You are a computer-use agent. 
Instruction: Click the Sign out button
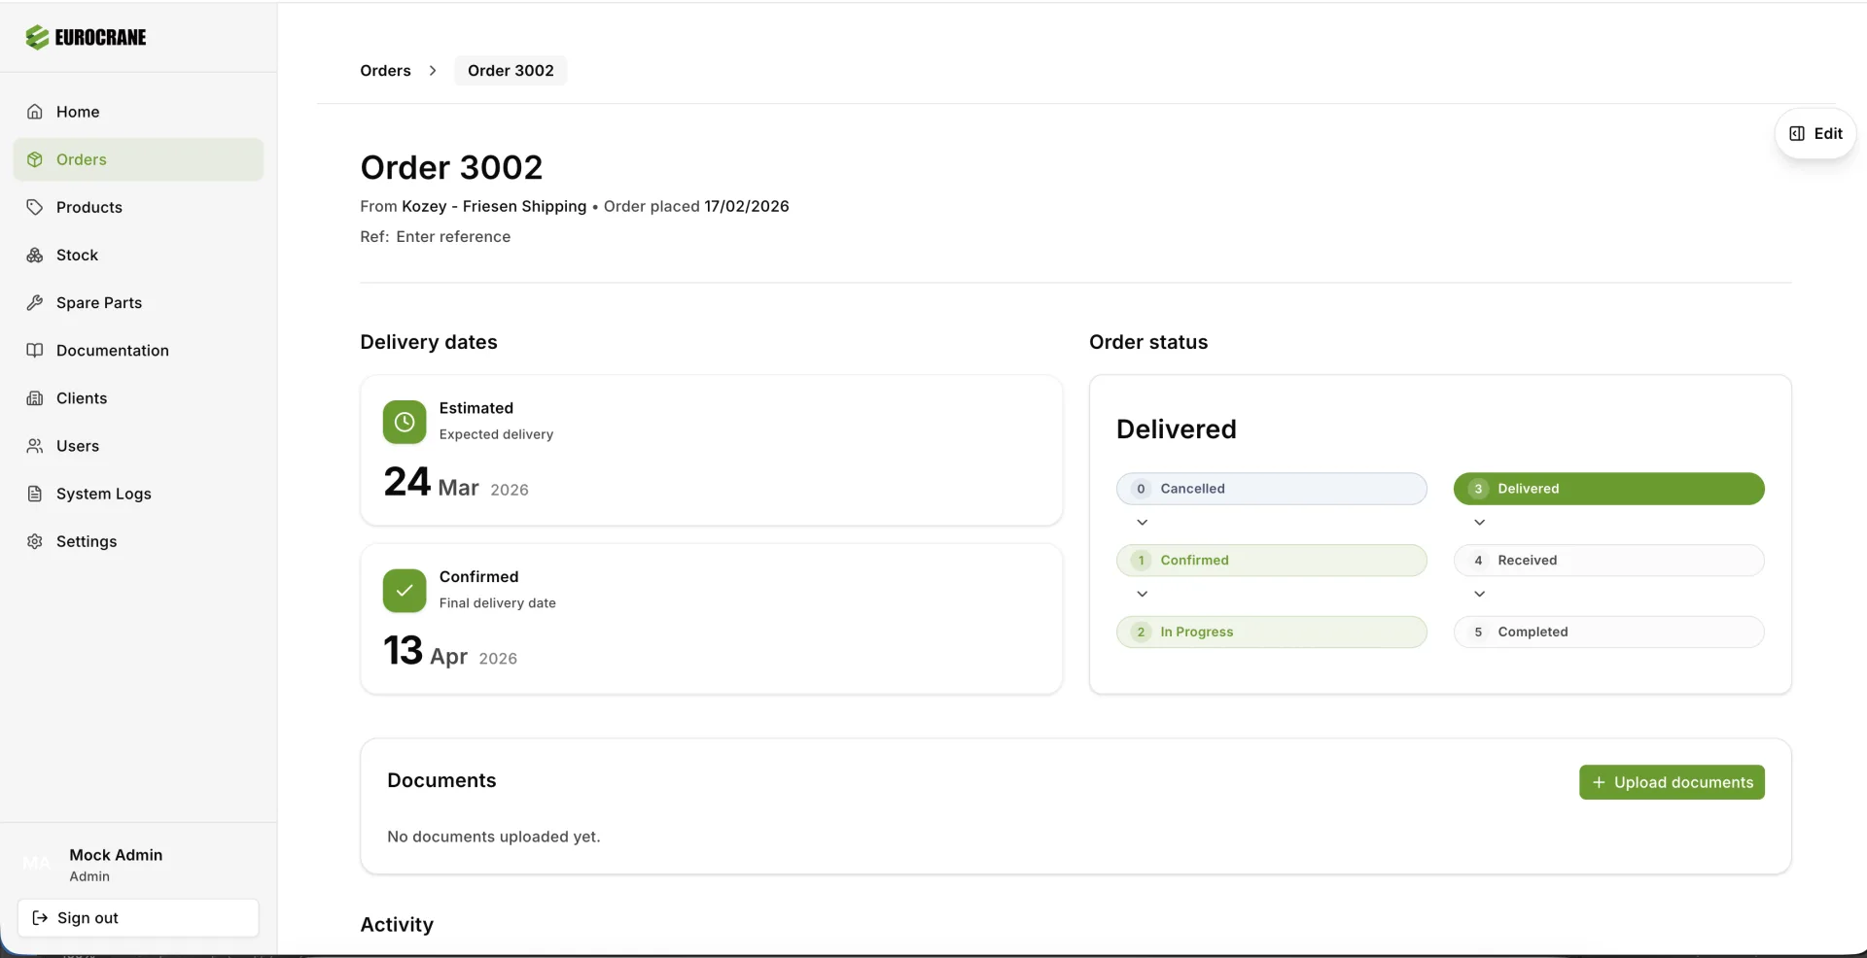click(138, 918)
